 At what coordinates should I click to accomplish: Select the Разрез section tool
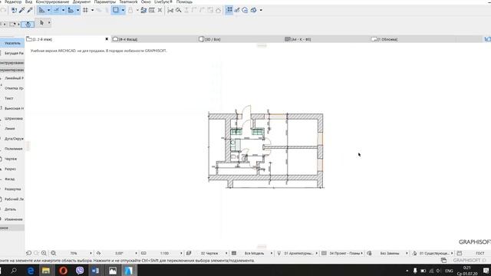point(10,169)
